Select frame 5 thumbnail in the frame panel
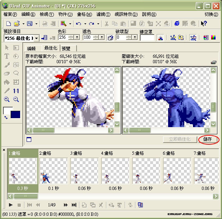222x219 pixels. coord(146,171)
